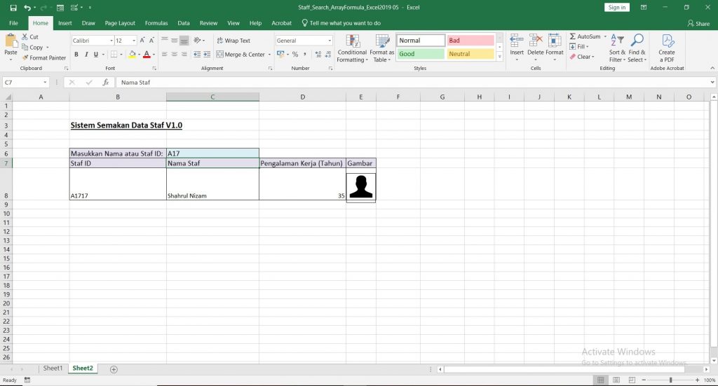
Task: Toggle underline formatting
Action: pyautogui.click(x=95, y=55)
